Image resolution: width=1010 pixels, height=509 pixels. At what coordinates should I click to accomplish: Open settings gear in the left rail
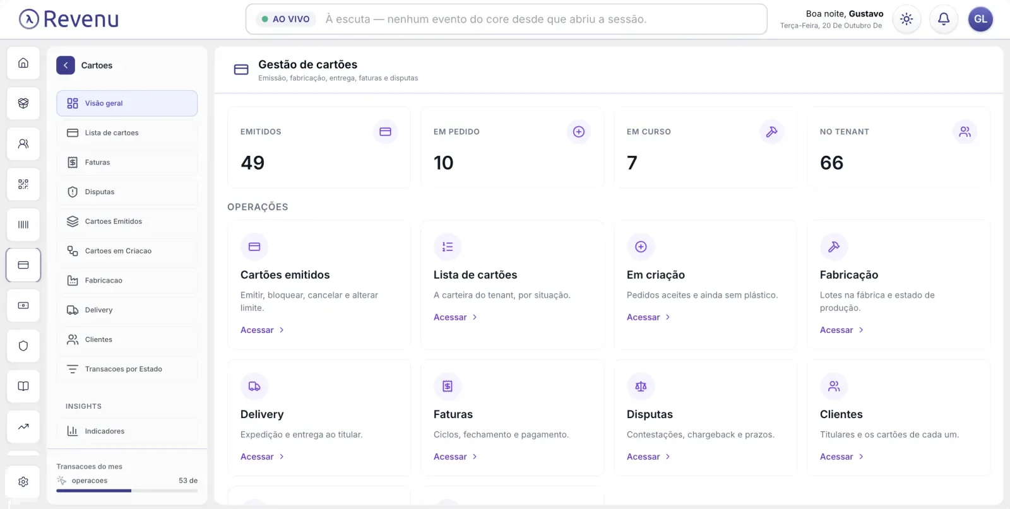coord(23,482)
